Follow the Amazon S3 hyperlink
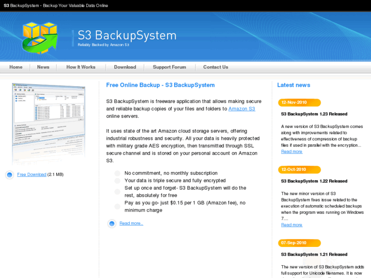 (x=241, y=109)
